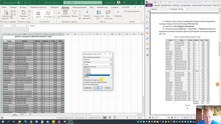Open Анализ "что если" icon
This screenshot has height=124, width=221.
tap(99, 12)
